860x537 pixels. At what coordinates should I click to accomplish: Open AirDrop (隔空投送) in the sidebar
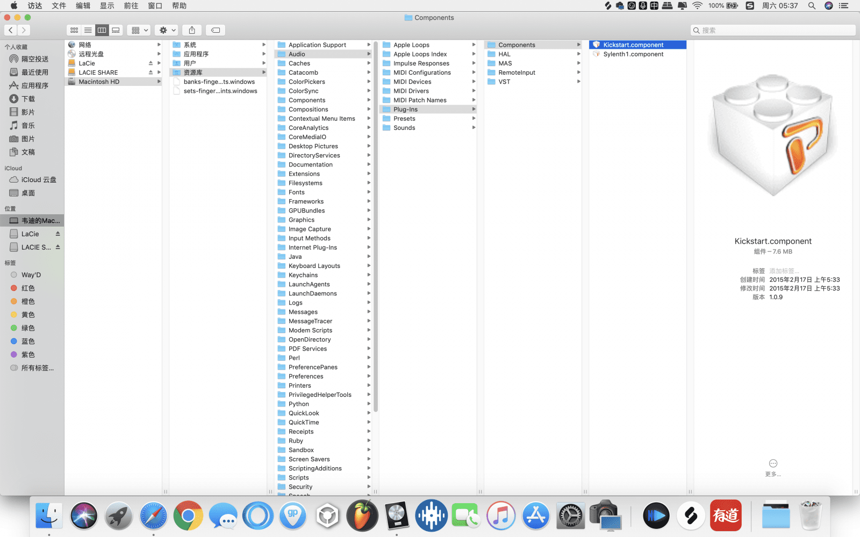tap(34, 59)
